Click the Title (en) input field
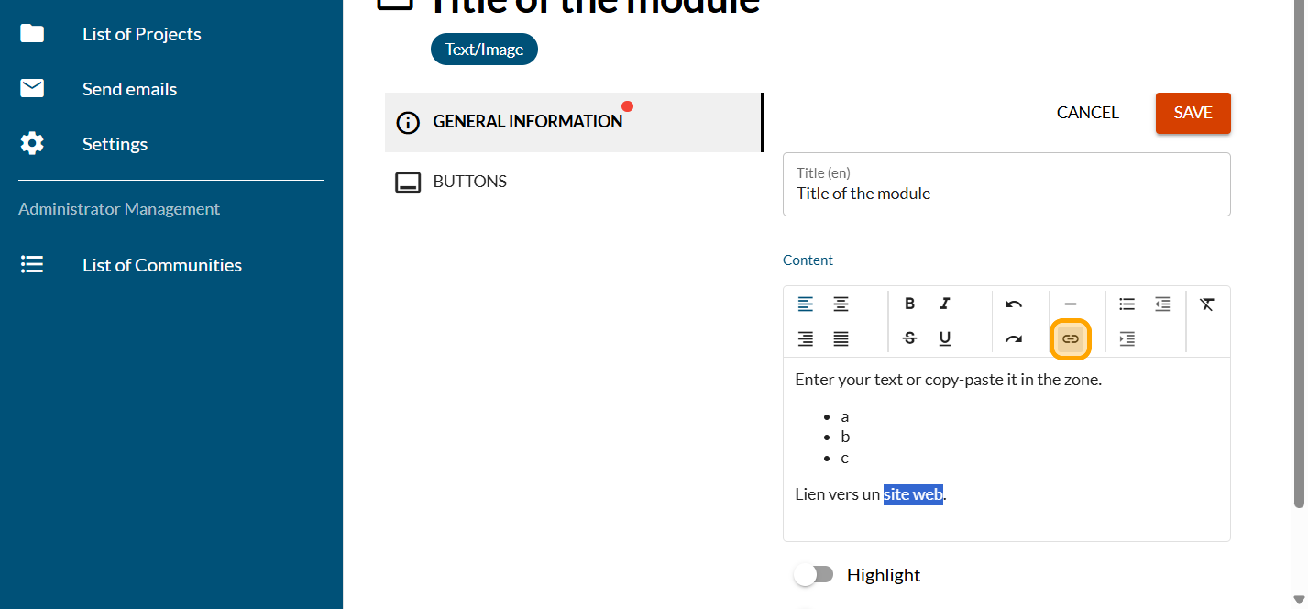The width and height of the screenshot is (1308, 609). (1006, 194)
